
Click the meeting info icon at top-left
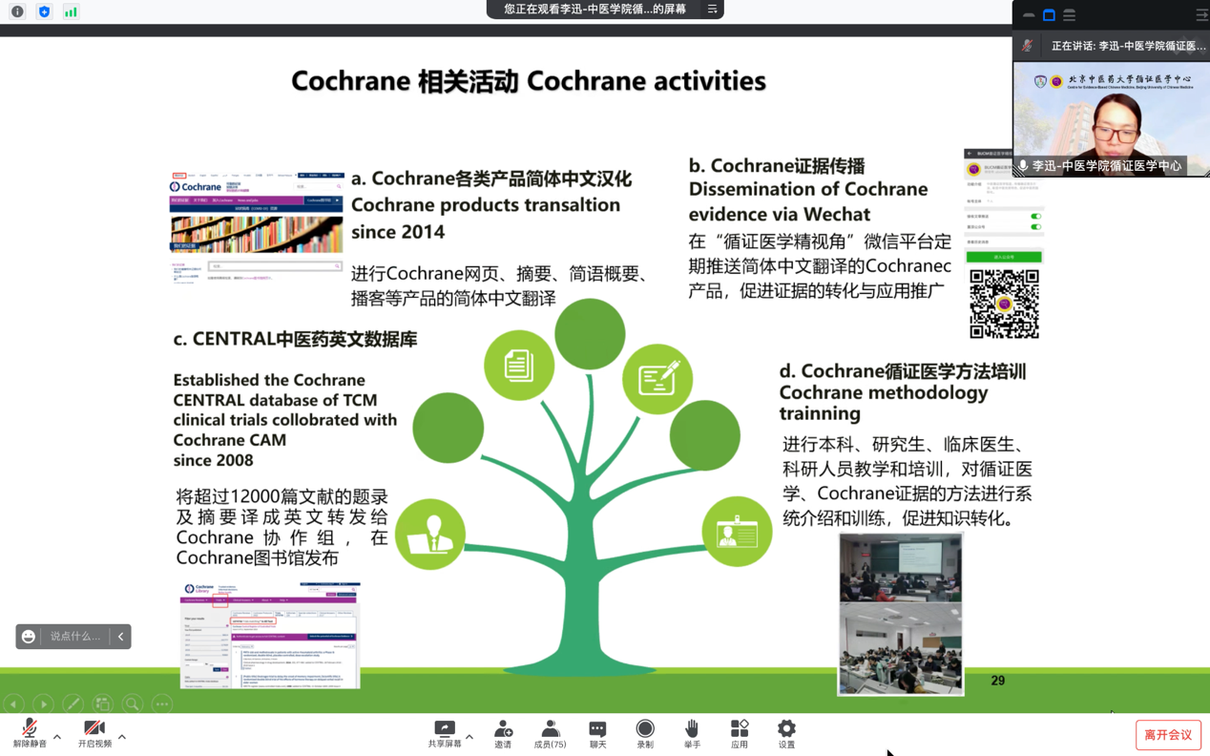pos(17,11)
